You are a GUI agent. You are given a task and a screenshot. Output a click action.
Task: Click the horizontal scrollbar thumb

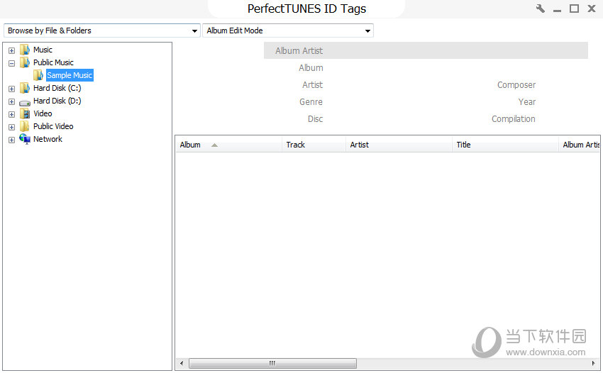click(x=272, y=363)
